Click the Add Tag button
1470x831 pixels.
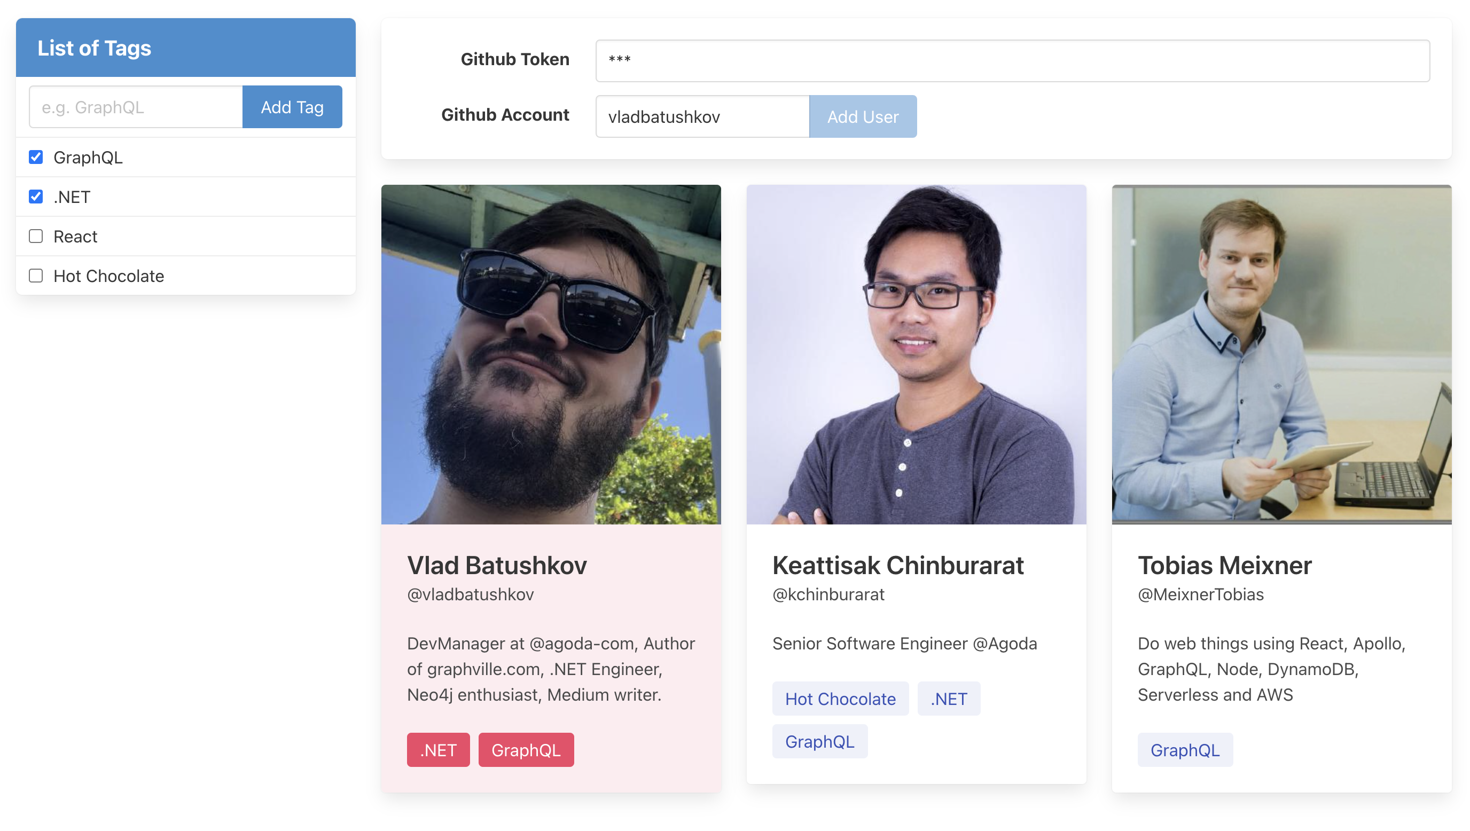(292, 107)
